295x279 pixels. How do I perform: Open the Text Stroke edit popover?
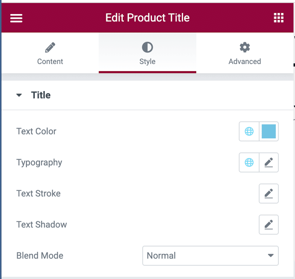pos(269,193)
